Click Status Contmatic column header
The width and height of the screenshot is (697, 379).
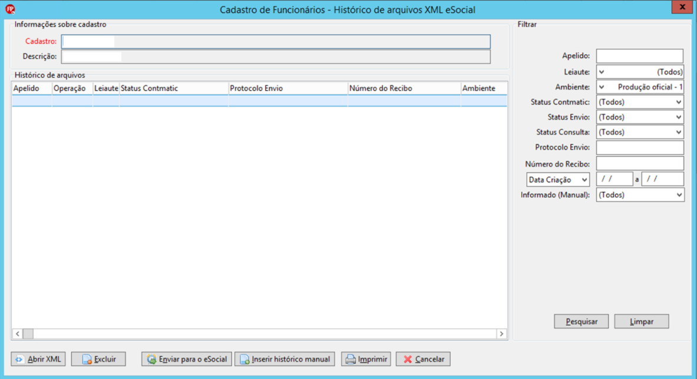point(174,88)
